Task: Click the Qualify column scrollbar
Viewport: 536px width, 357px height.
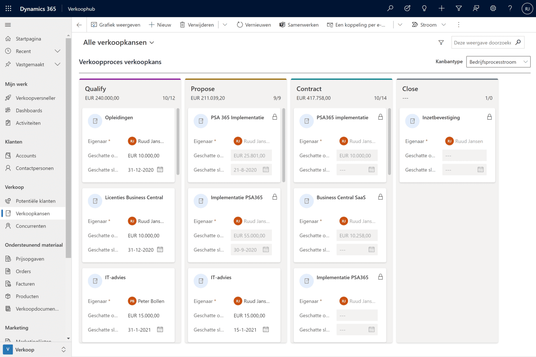Action: [178, 141]
